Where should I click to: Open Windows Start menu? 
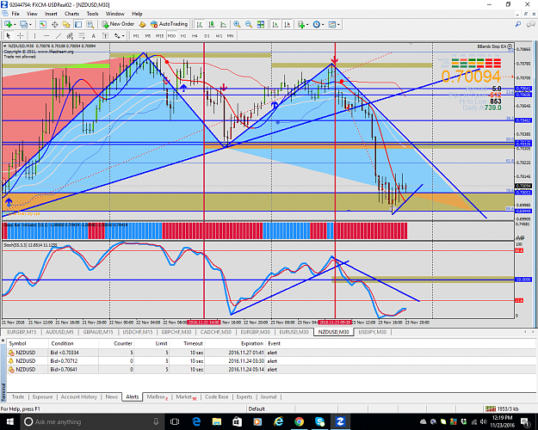click(9, 421)
